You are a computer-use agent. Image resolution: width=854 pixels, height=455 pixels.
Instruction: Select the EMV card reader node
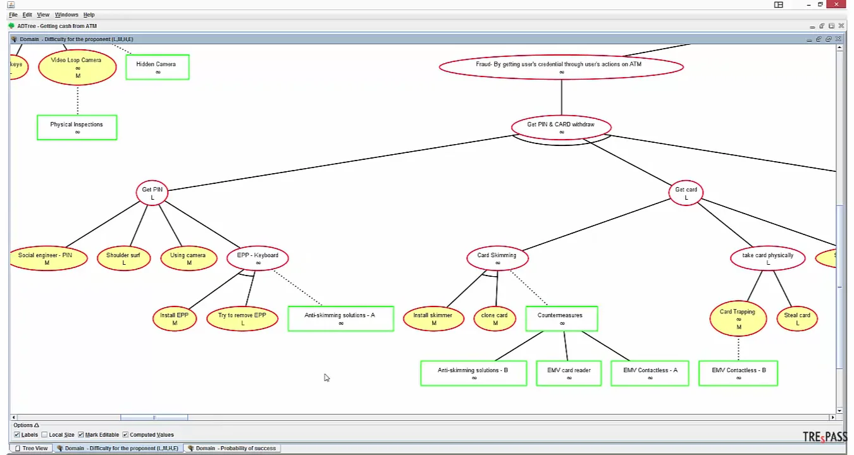(569, 373)
